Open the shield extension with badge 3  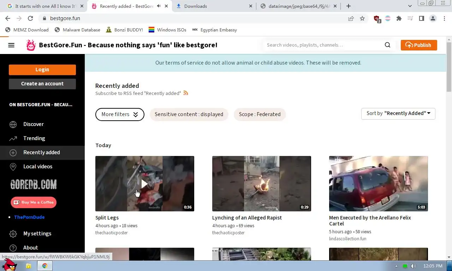point(377,19)
